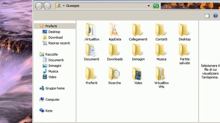
Task: Open Video library in sidebar
Action: (52, 77)
